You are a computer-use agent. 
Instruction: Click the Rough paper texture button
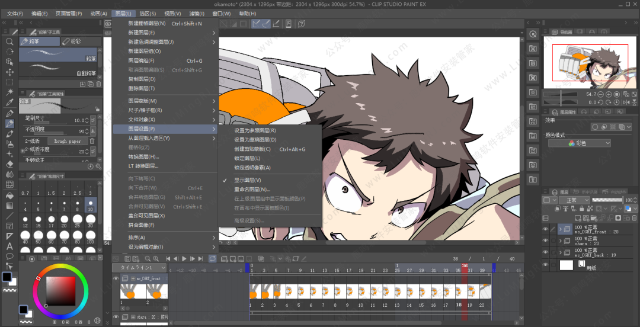pos(68,141)
